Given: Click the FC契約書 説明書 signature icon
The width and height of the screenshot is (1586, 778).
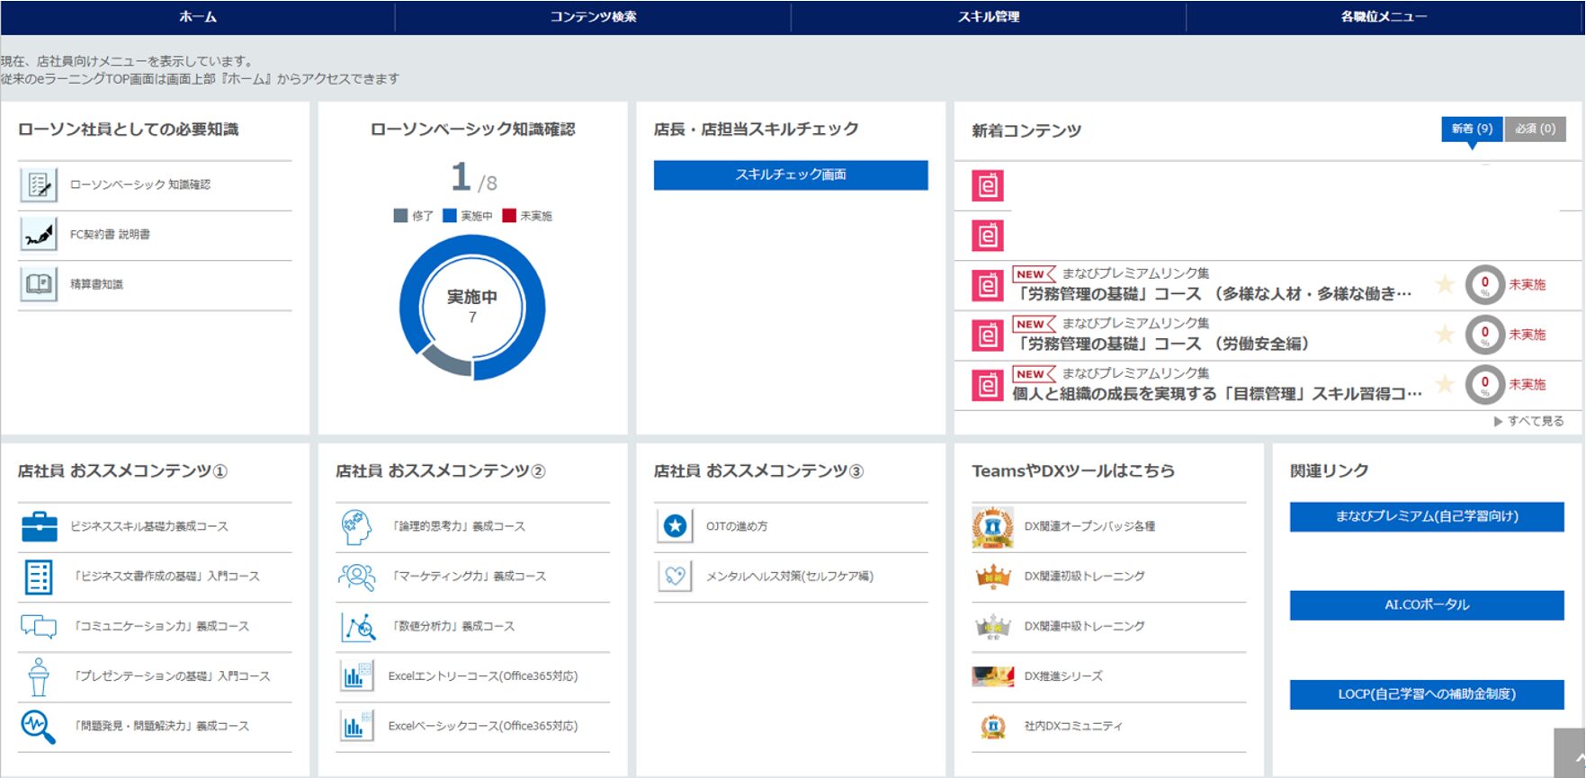Looking at the screenshot, I should point(39,235).
